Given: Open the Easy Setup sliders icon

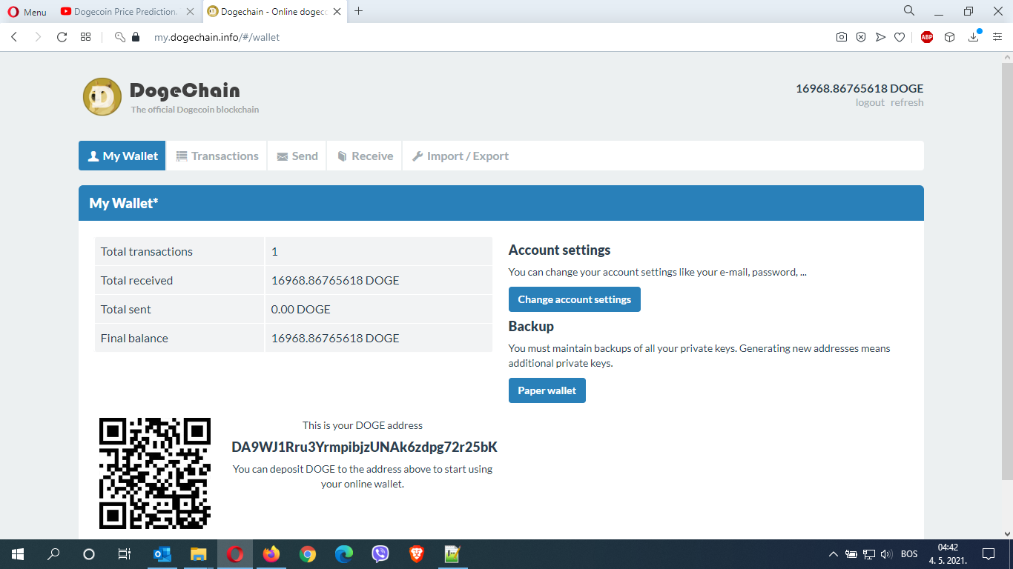Looking at the screenshot, I should pos(997,37).
